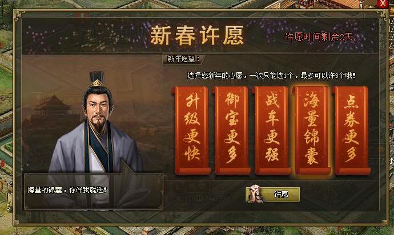Click the highlighted 海量锦囊 scroll
The image size is (394, 235).
tap(312, 130)
